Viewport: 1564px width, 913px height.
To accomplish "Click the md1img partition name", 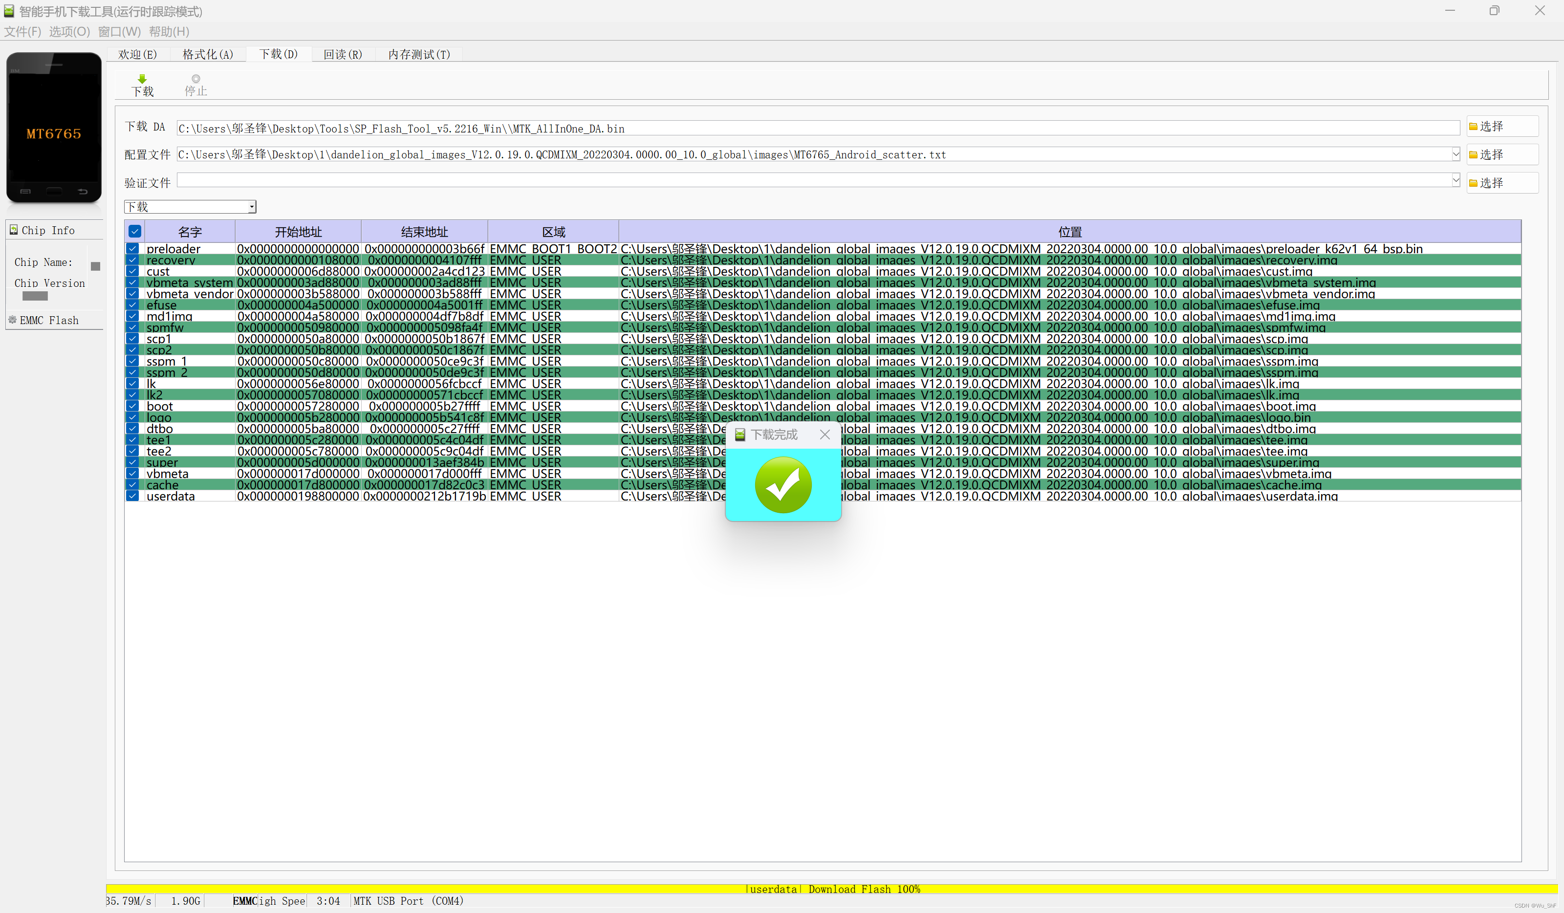I will [x=170, y=316].
